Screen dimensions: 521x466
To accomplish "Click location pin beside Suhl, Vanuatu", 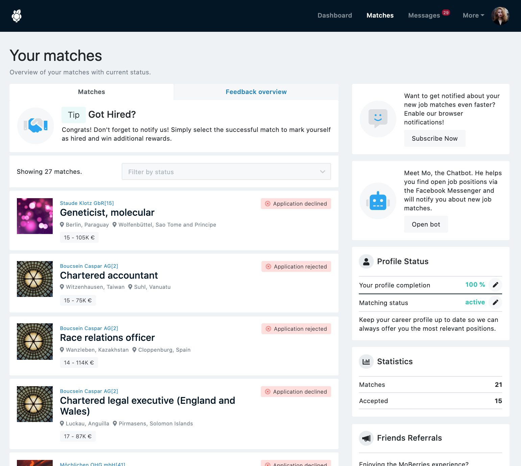I will click(130, 287).
